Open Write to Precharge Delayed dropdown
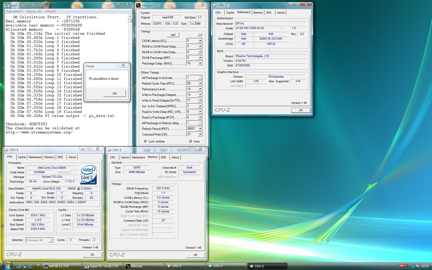The image size is (432, 270). (x=200, y=95)
